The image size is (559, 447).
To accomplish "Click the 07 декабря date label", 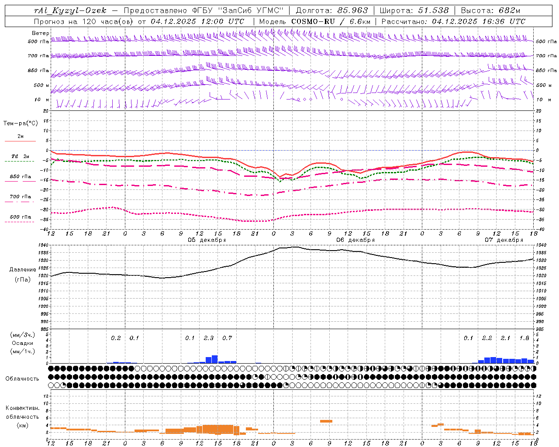I will 504,240.
